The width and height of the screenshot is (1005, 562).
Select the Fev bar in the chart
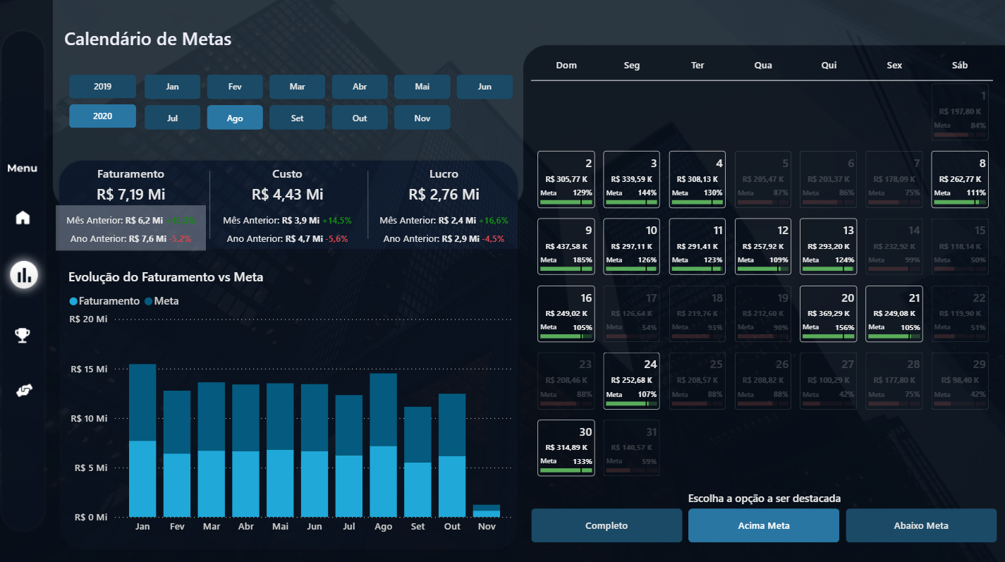point(177,454)
